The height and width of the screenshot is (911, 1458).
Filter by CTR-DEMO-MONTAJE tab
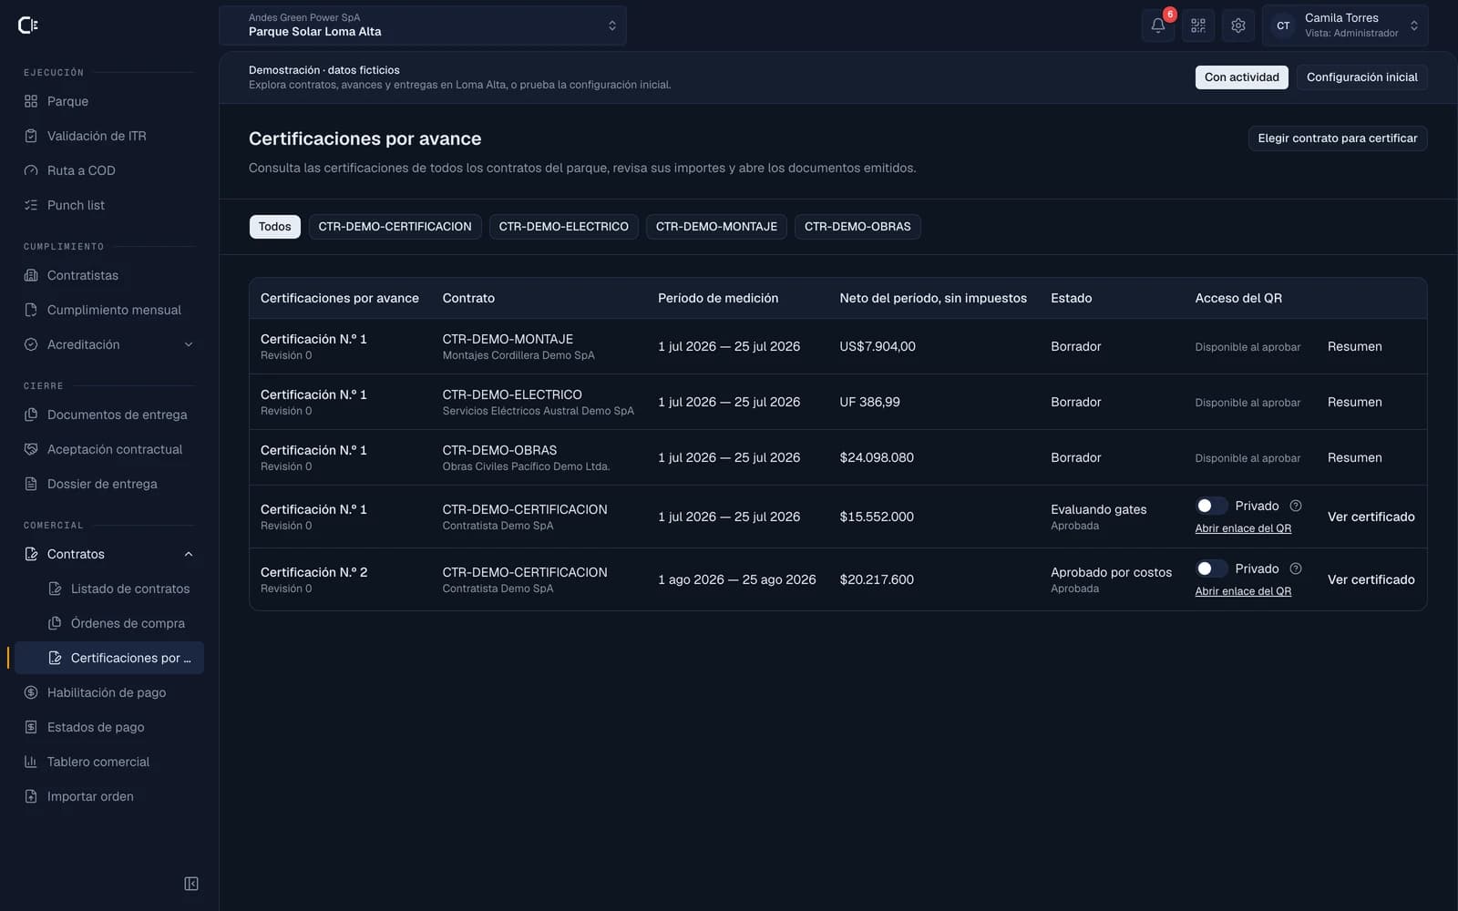716,227
